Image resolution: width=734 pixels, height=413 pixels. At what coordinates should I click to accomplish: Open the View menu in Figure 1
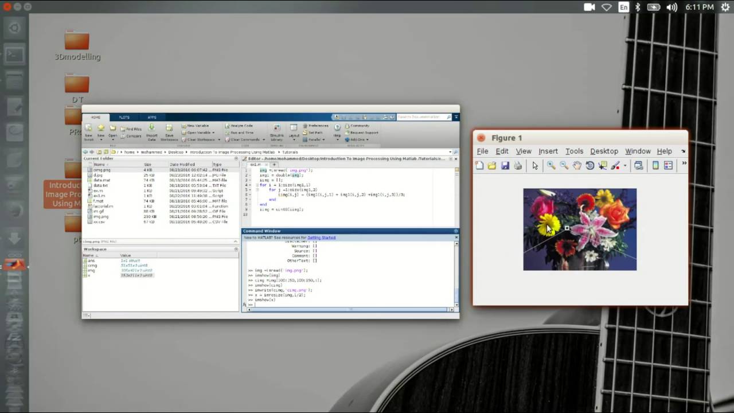pyautogui.click(x=524, y=151)
